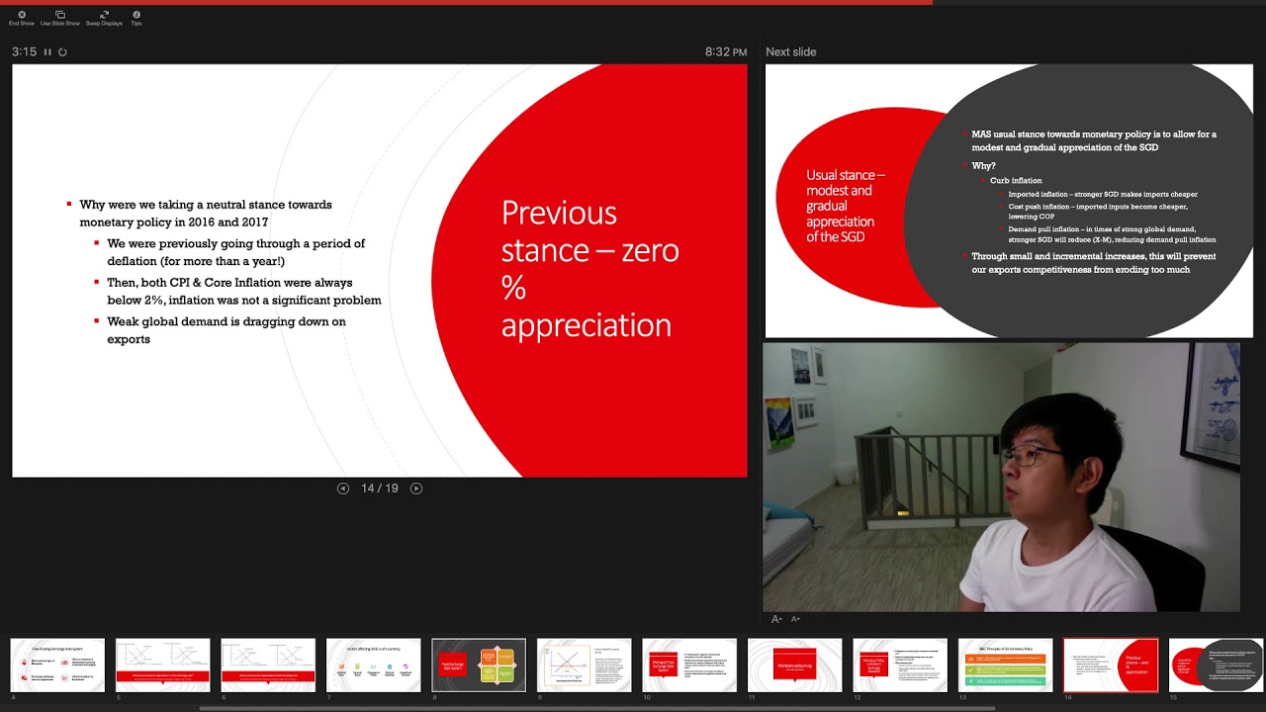Click the current slide preview

click(x=380, y=271)
